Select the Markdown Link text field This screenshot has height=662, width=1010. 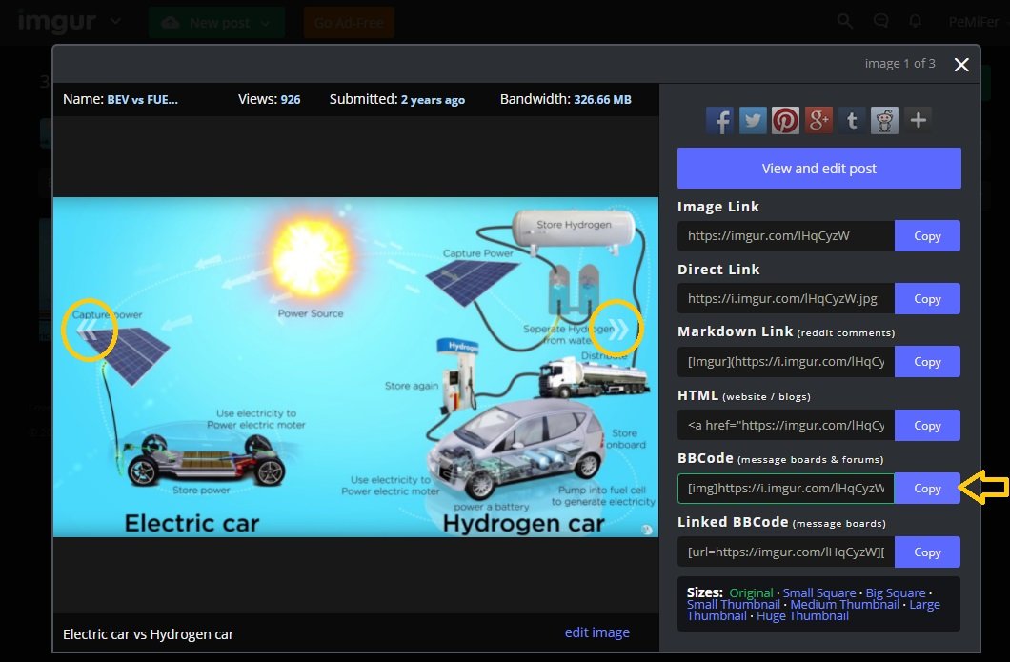tap(786, 362)
